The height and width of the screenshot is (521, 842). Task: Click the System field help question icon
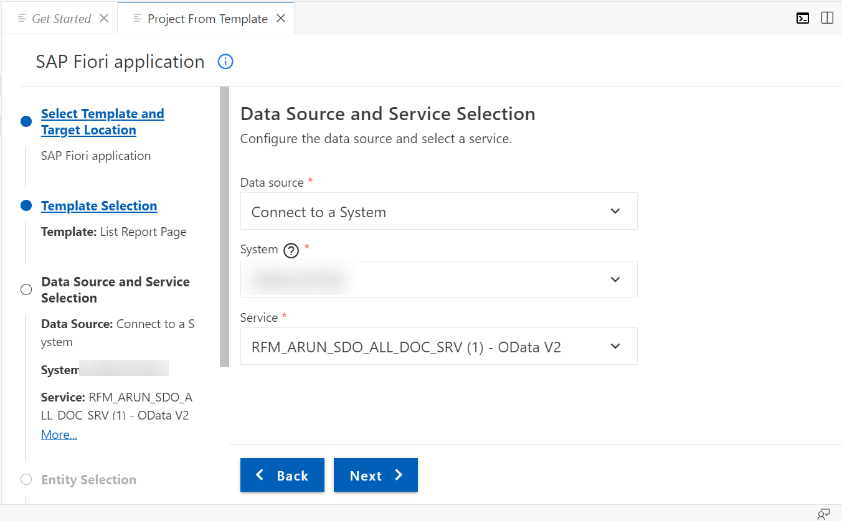[x=291, y=250]
